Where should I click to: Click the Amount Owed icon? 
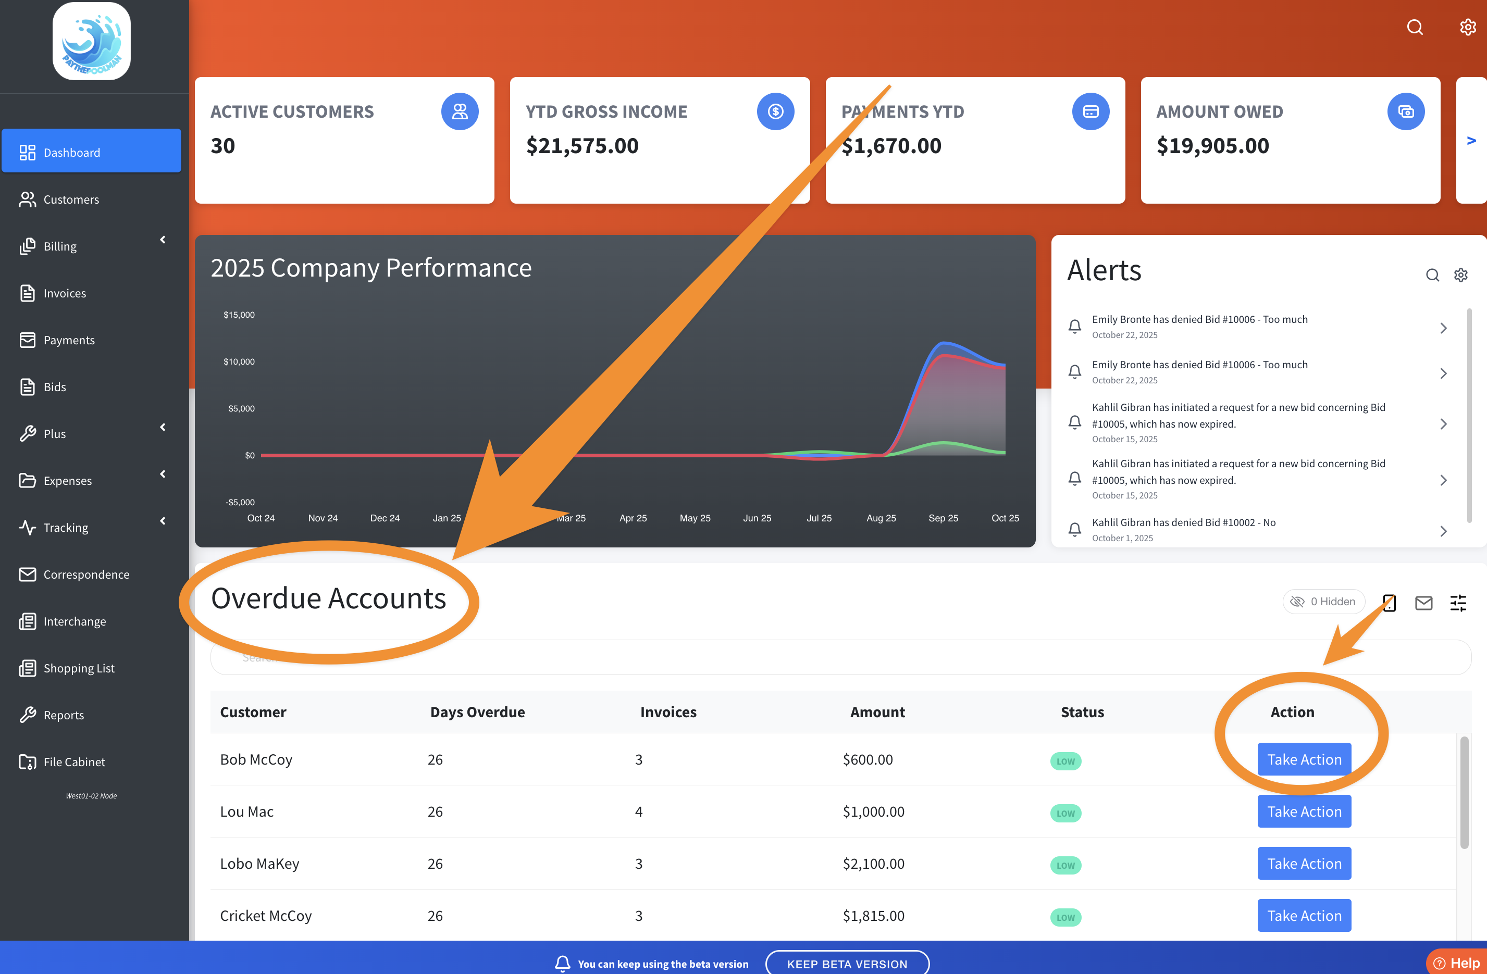click(x=1406, y=112)
